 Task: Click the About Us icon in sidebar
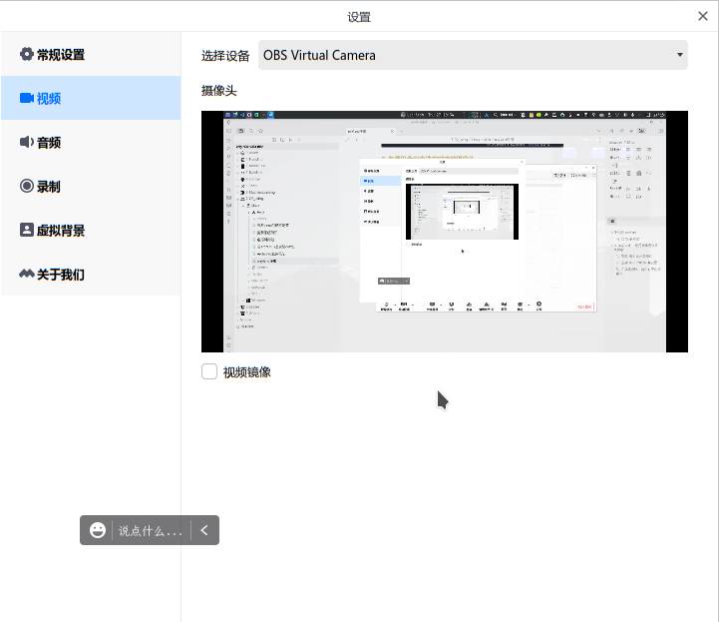click(27, 274)
